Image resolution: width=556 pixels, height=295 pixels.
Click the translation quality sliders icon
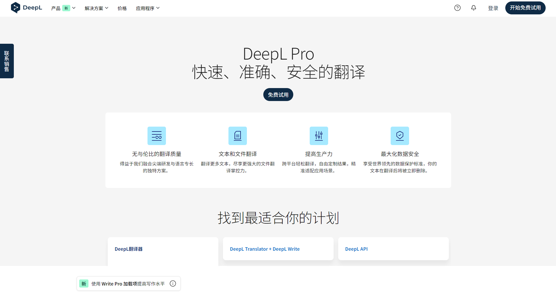click(156, 136)
